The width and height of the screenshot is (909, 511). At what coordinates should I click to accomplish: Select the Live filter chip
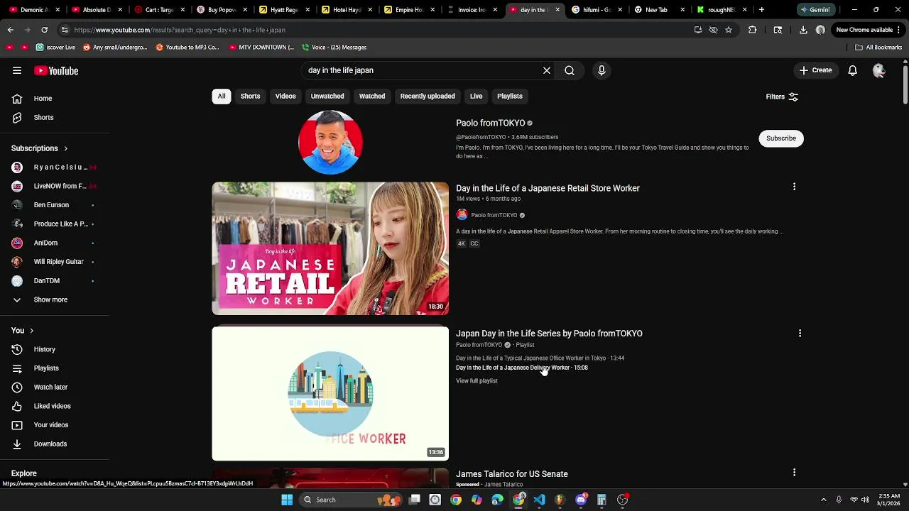[x=476, y=97]
